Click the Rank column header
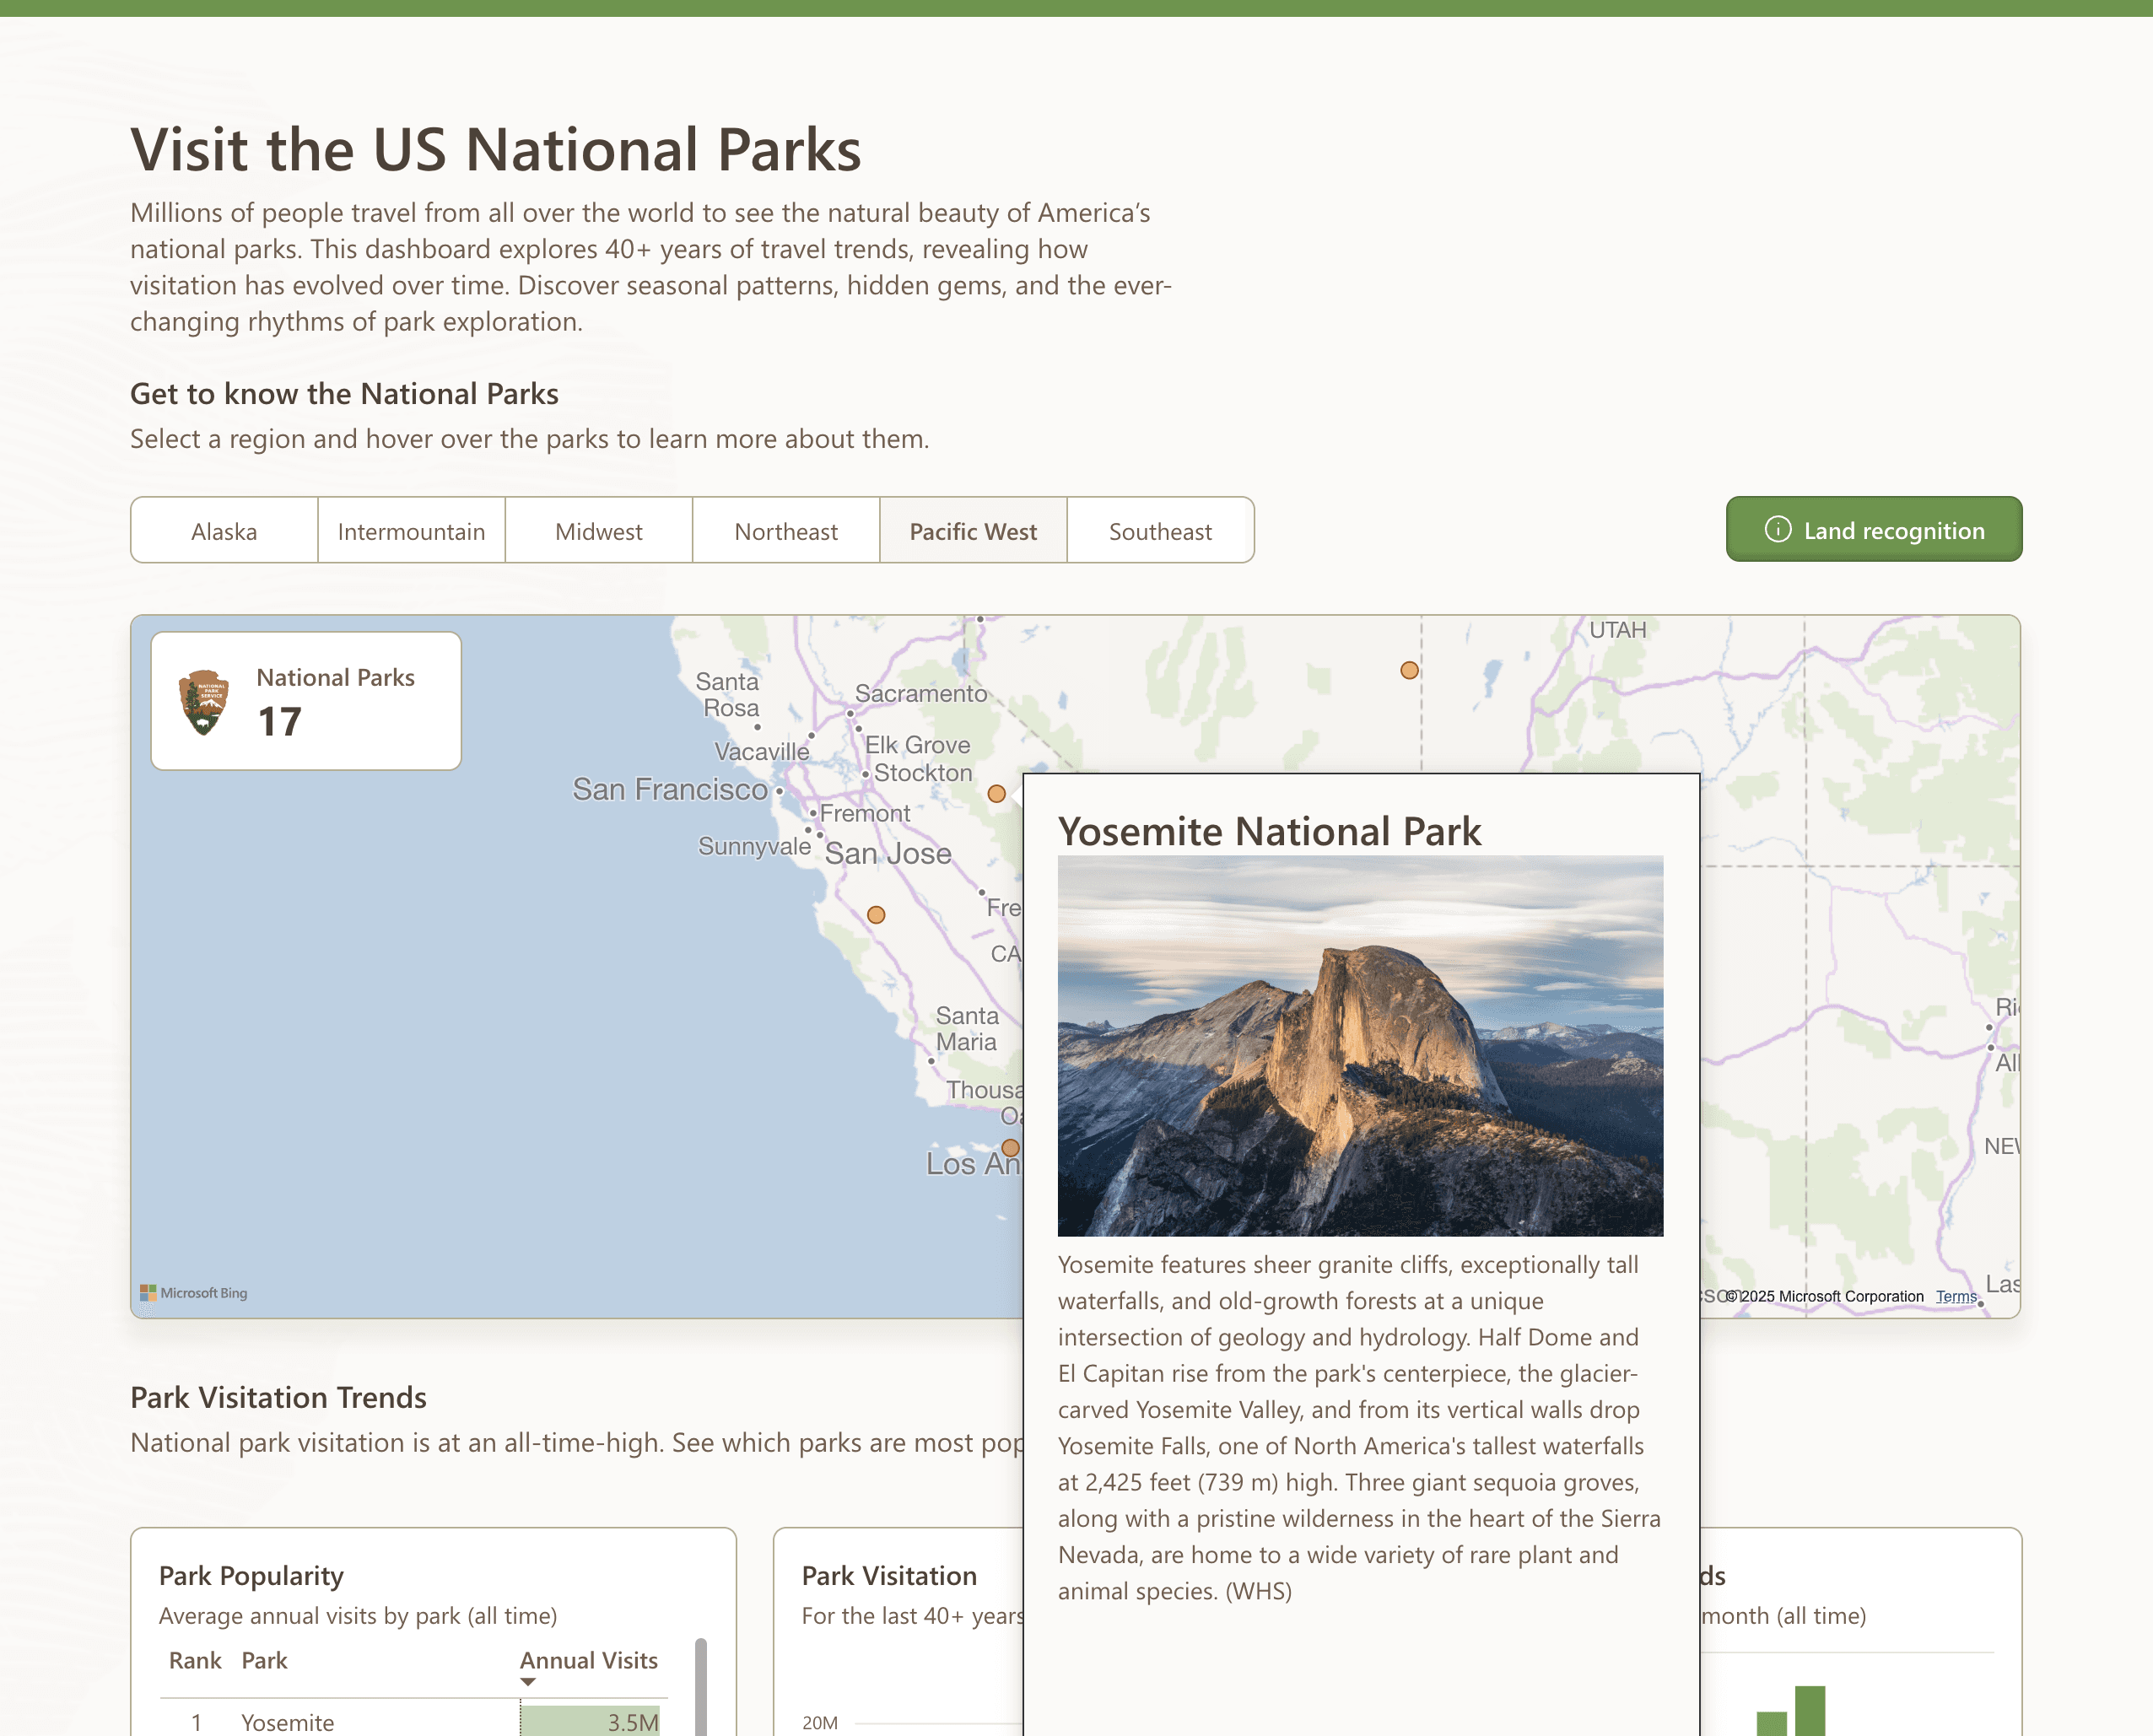Image resolution: width=2153 pixels, height=1736 pixels. [x=194, y=1660]
